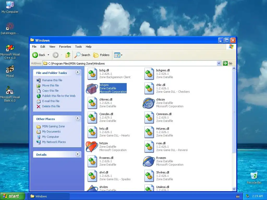The width and height of the screenshot is (267, 200).
Task: Collapse the Other Places panel
Action: coord(78,118)
